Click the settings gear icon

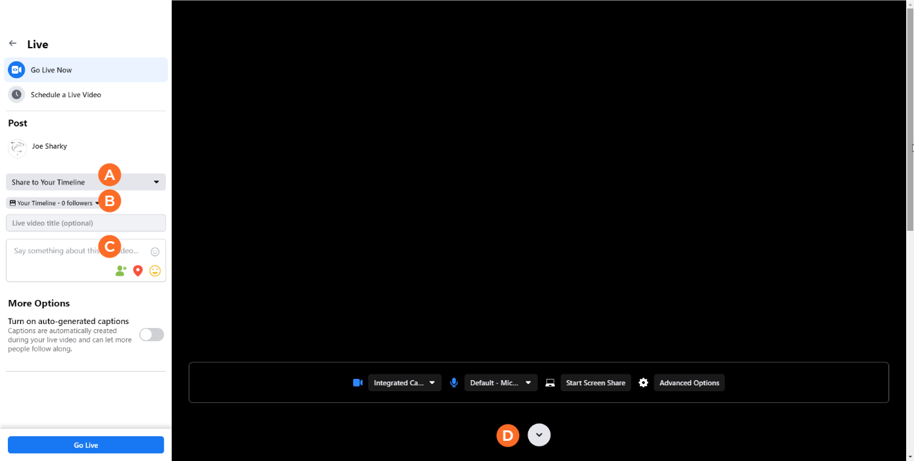tap(643, 383)
